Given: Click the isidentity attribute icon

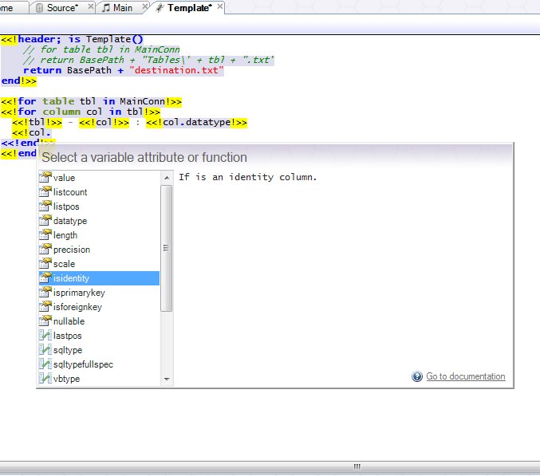Looking at the screenshot, I should click(45, 278).
